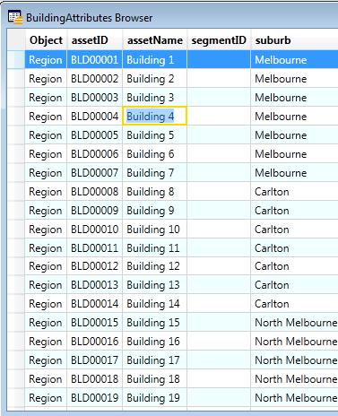This screenshot has height=416, width=338.
Task: Click the Region object cell for BLD00001
Action: (46, 60)
